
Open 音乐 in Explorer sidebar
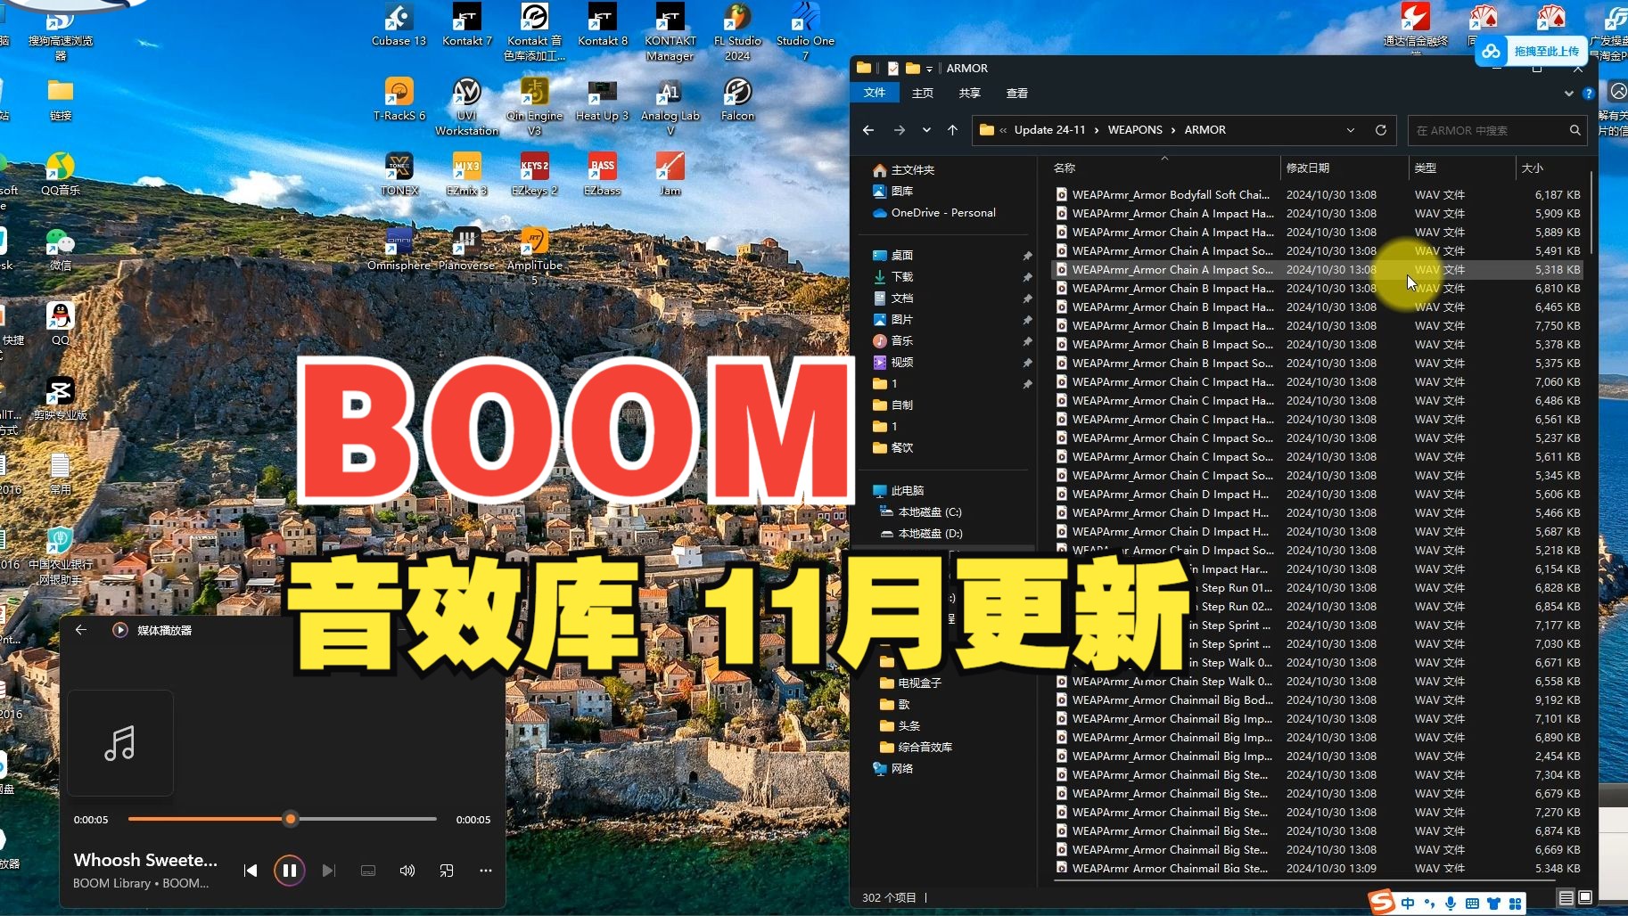(902, 341)
